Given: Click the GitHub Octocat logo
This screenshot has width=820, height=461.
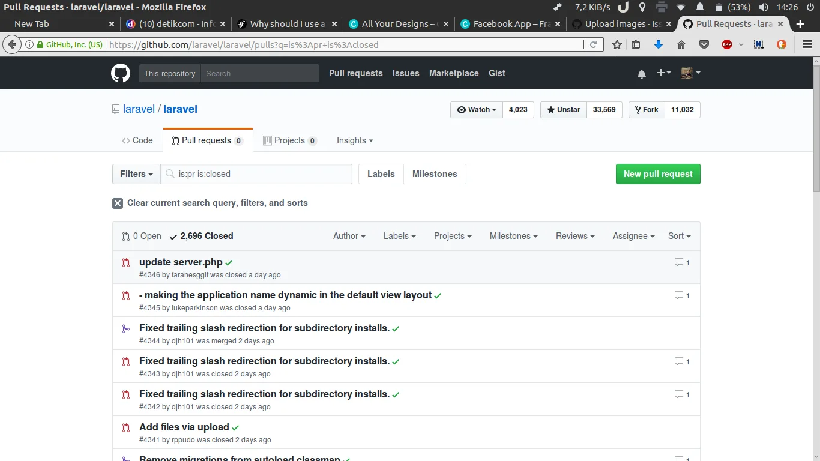Looking at the screenshot, I should click(121, 73).
